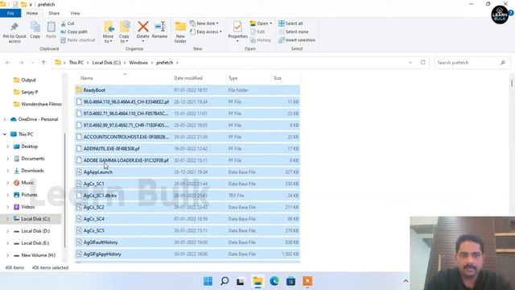The image size is (515, 290).
Task: Open New item dropdown
Action: coord(204,23)
